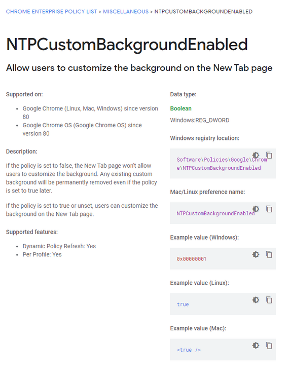290x380 pixels.
Task: Toggle dark theme on Linux example value
Action: [256, 300]
